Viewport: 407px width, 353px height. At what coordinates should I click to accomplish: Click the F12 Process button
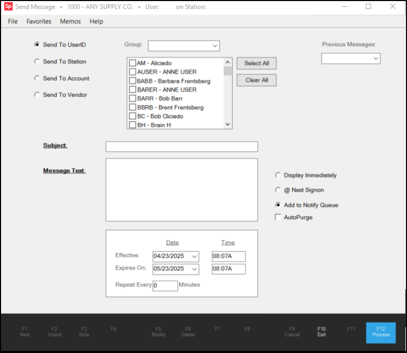(381, 333)
